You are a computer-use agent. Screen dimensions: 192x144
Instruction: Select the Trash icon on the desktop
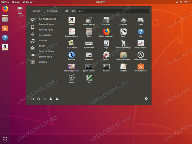(x=20, y=12)
